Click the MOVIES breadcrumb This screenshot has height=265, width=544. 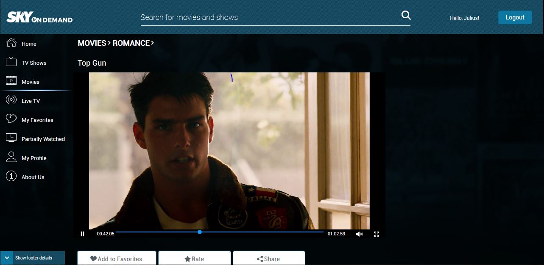point(92,43)
